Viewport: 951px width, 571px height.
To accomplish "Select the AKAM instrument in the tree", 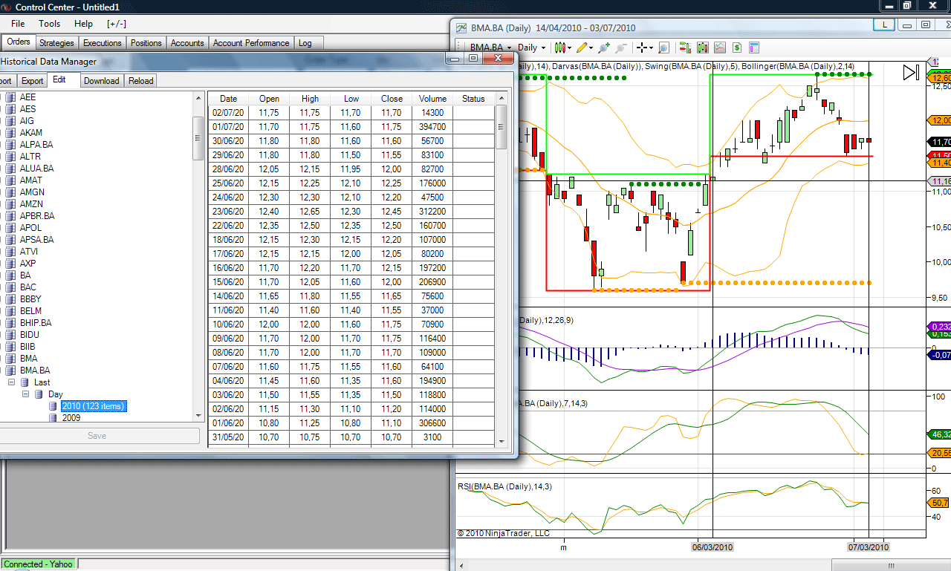I will (31, 133).
